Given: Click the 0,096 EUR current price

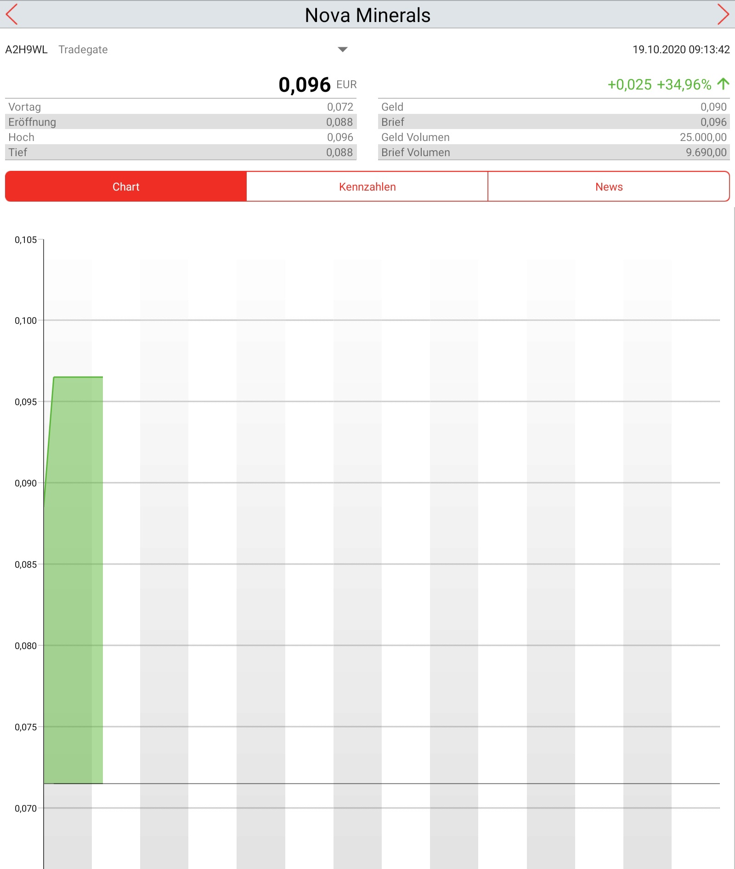Looking at the screenshot, I should [317, 85].
